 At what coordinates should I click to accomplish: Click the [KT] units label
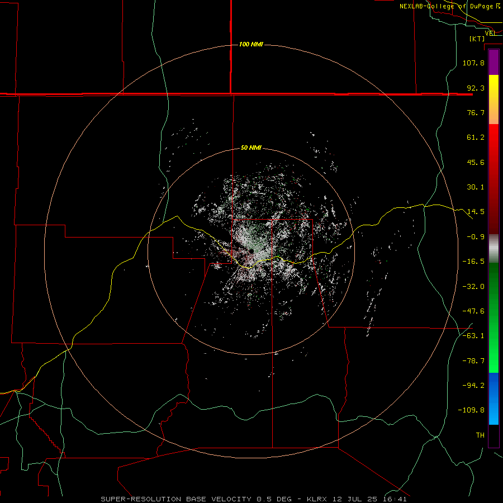tap(477, 39)
